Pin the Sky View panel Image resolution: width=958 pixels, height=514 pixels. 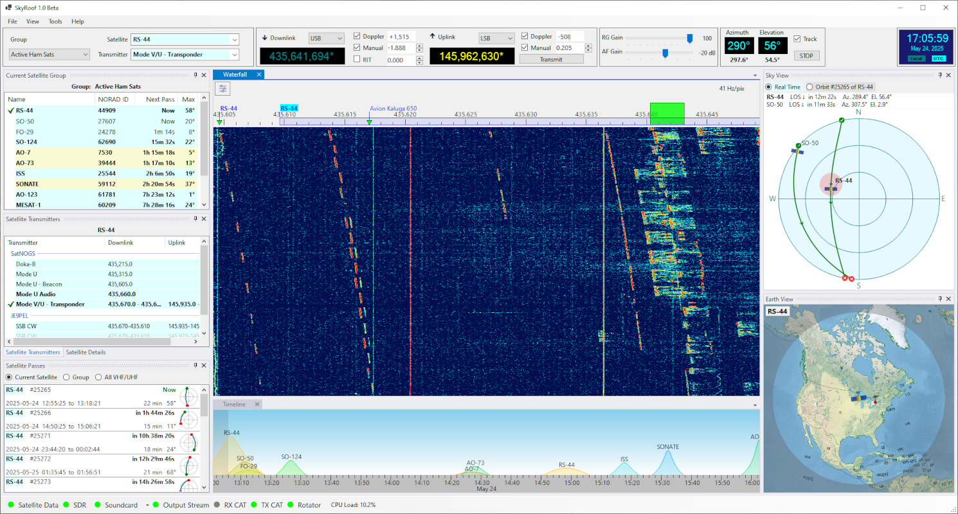[941, 75]
